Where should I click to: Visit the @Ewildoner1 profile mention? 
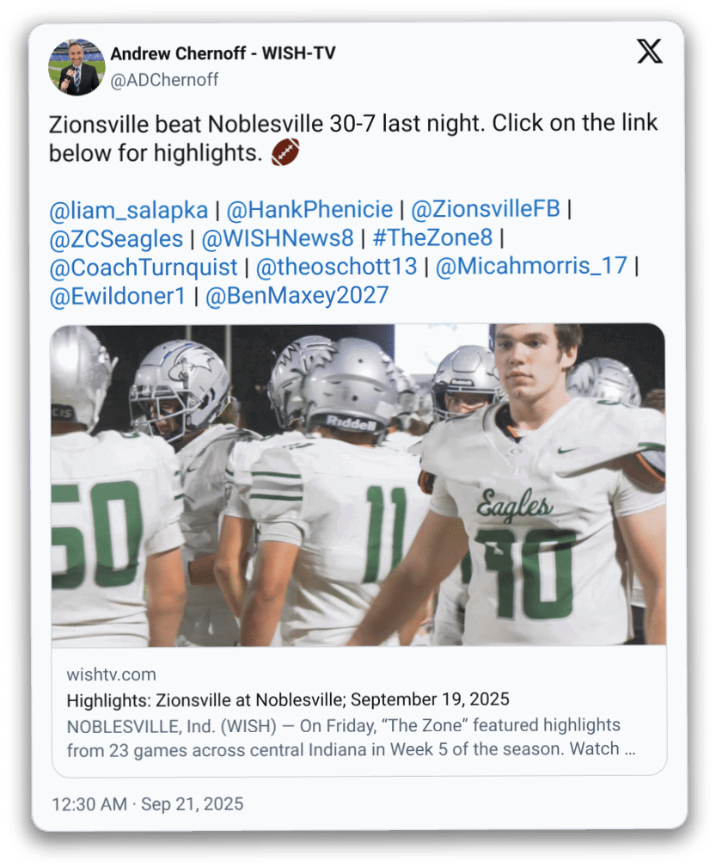(117, 296)
